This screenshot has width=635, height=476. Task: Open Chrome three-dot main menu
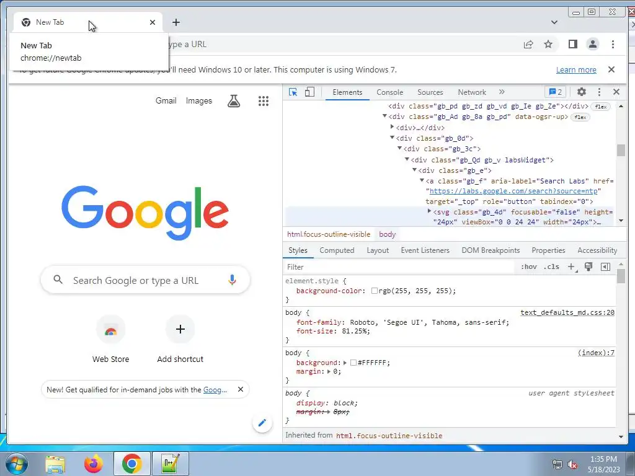[613, 44]
